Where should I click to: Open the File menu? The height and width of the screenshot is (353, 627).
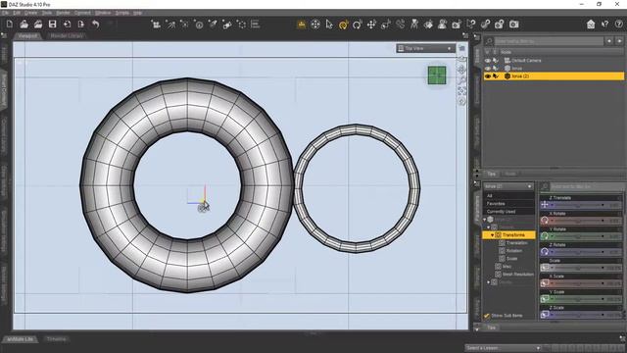click(x=5, y=13)
